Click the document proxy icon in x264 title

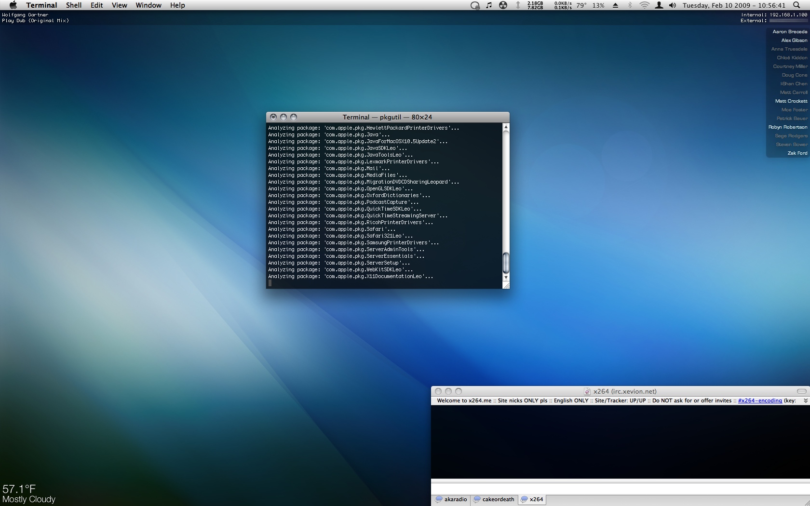[x=587, y=392]
